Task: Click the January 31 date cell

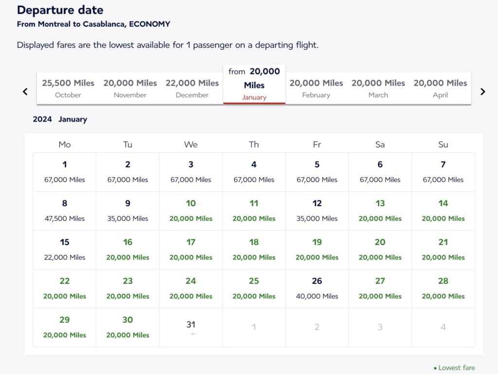Action: (x=191, y=327)
